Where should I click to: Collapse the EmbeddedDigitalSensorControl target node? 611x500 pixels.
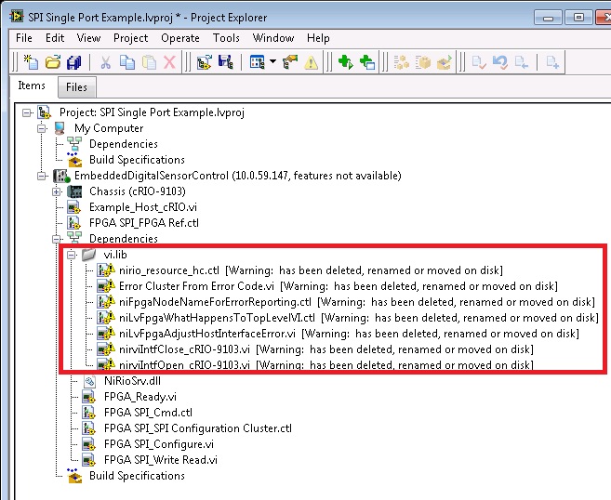[x=41, y=176]
